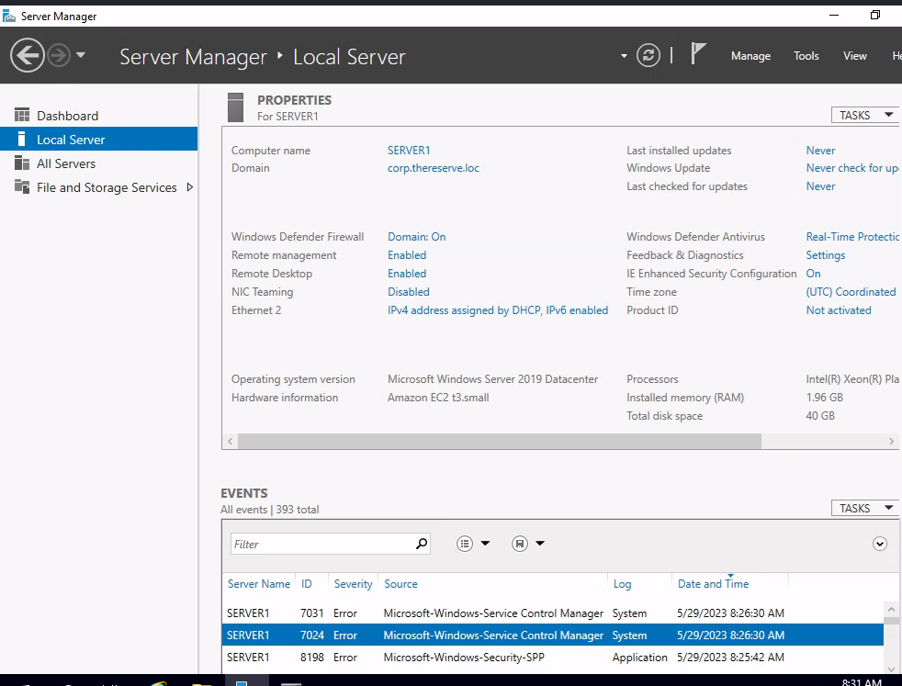Click Microsoft Windows Server 2019 Datacenter text

tap(492, 379)
